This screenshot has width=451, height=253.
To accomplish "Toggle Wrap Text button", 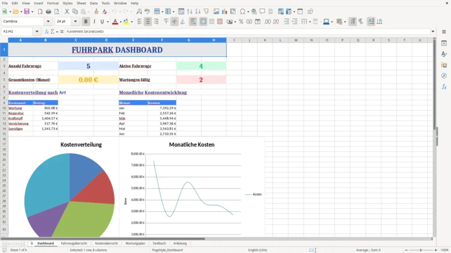I will pos(193,22).
